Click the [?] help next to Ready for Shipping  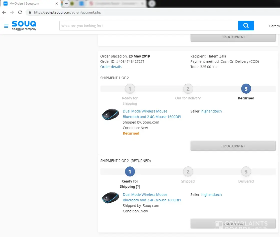click(x=138, y=187)
